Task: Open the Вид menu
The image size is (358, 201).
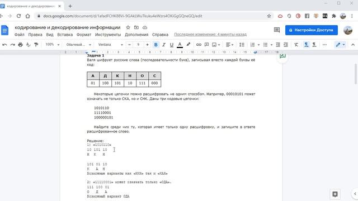Action: pos(50,35)
